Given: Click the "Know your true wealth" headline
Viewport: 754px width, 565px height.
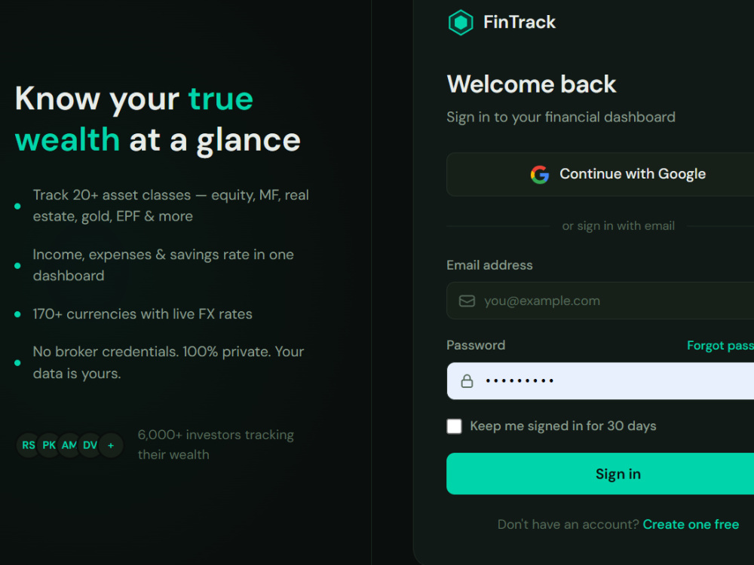Looking at the screenshot, I should [158, 119].
